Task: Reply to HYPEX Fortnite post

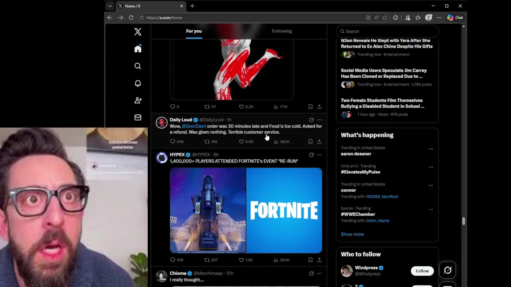Action: [176, 260]
